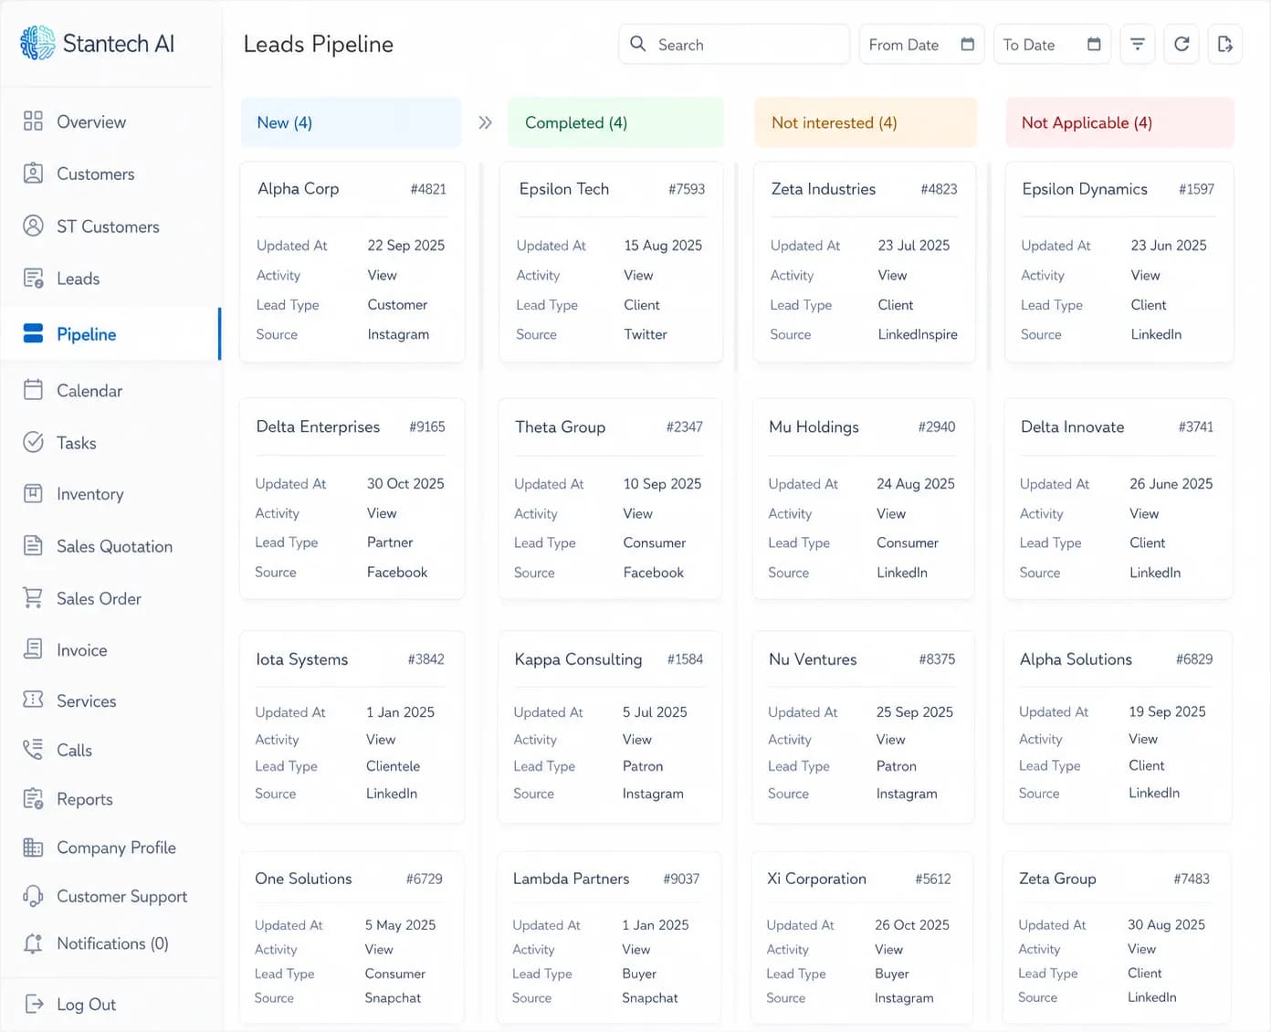The image size is (1271, 1032).
Task: Select the Completed (4) column header
Action: pos(615,122)
